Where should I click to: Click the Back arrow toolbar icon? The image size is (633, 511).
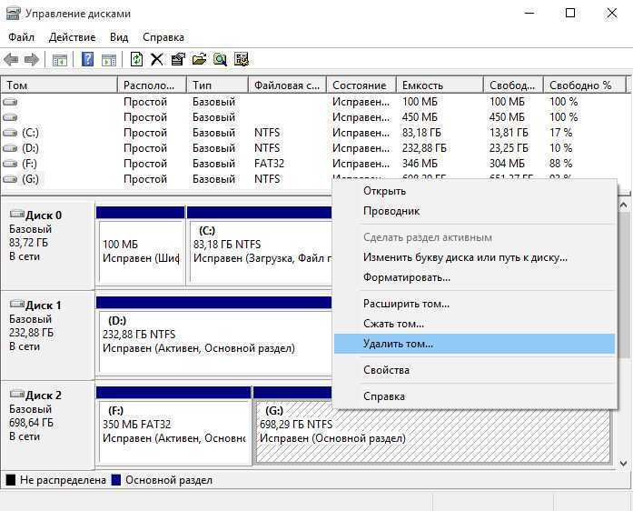coord(11,60)
